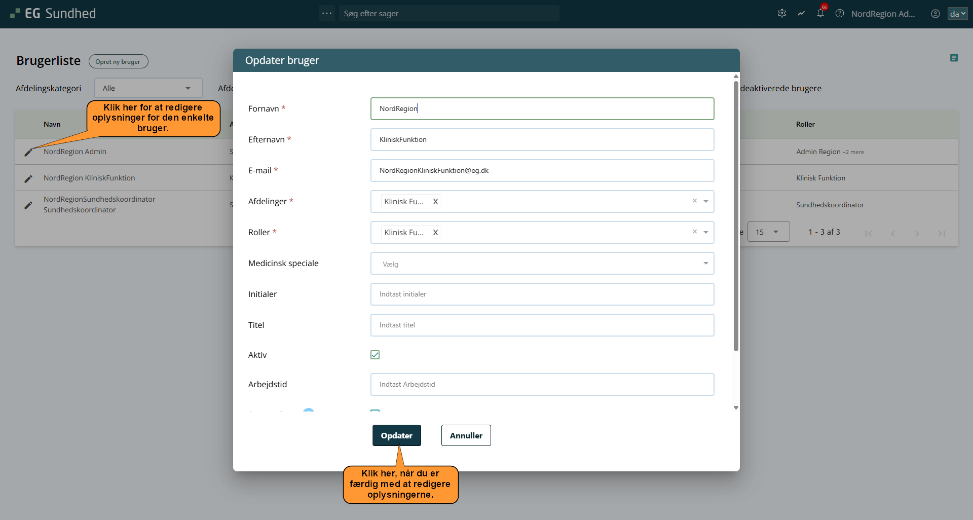The height and width of the screenshot is (520, 973).
Task: Open the NordRegion Ad... account name
Action: [883, 14]
